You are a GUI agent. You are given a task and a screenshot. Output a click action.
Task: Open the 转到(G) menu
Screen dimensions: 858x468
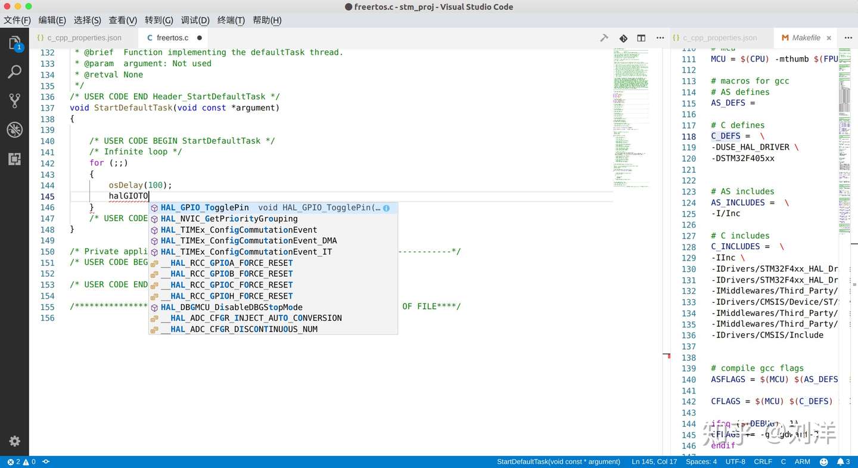point(158,20)
